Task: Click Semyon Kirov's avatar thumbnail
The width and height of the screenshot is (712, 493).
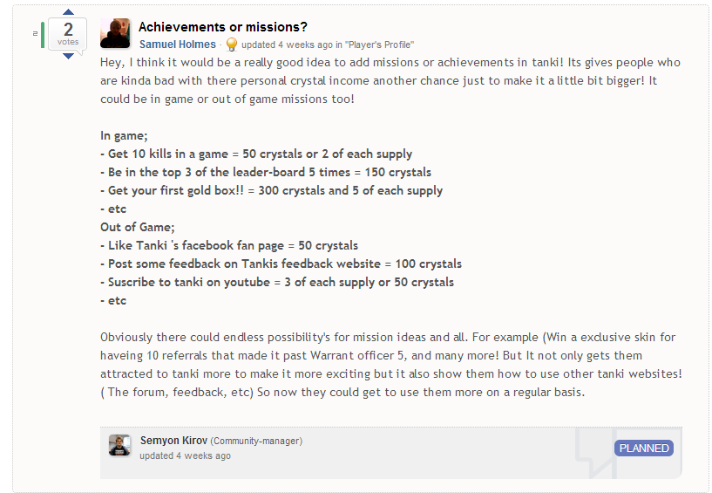Action: [x=120, y=445]
